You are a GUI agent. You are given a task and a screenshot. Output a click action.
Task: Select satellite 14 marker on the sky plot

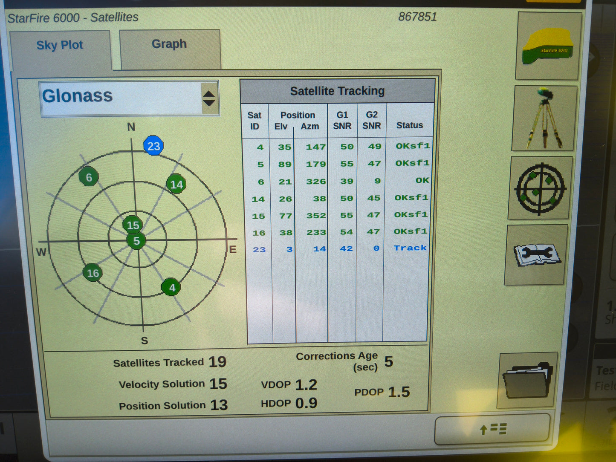[x=176, y=185]
